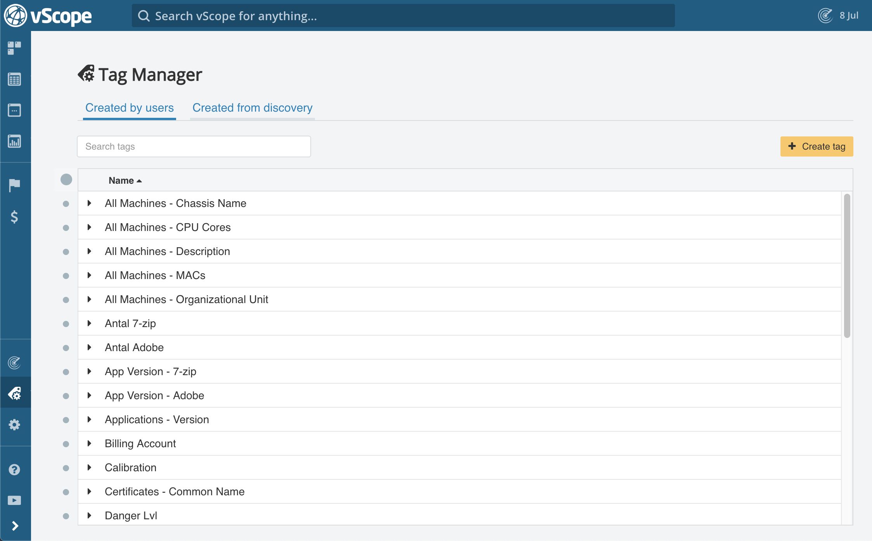Screen dimensions: 872x541
Task: Open the bar chart reports icon in sidebar
Action: pos(14,141)
